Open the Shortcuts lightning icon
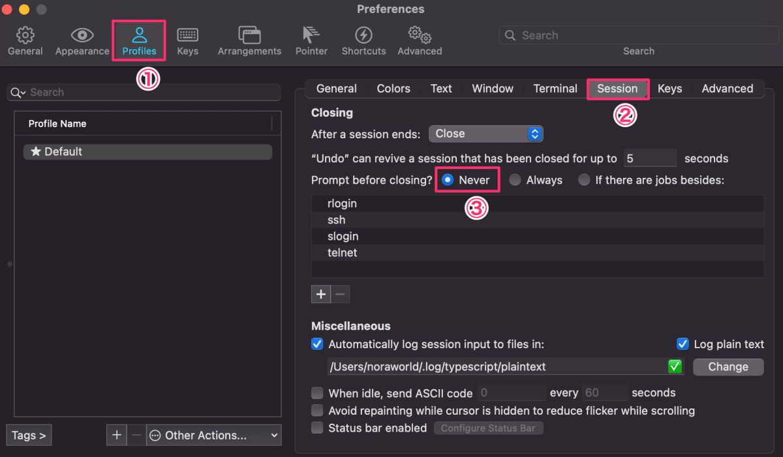The height and width of the screenshot is (457, 783). 363,35
